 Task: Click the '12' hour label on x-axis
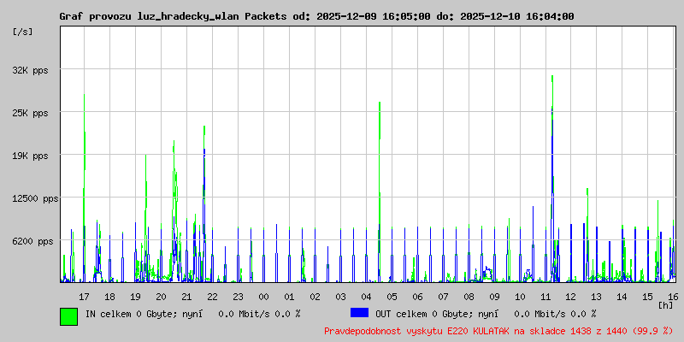(x=571, y=297)
